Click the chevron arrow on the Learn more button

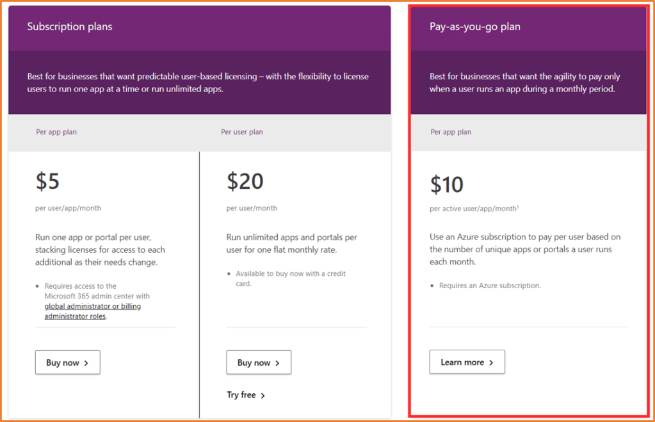click(492, 362)
